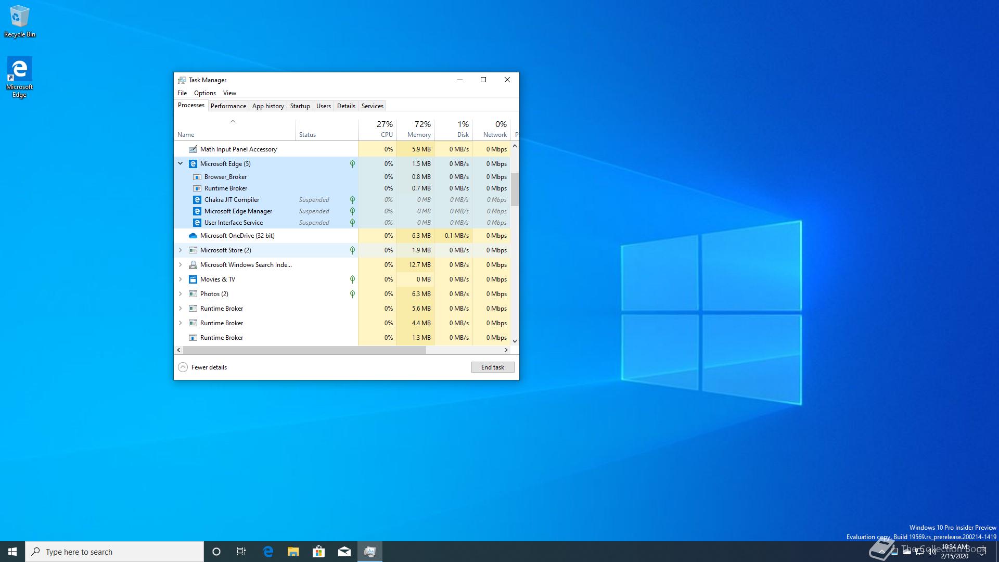Click the green leaf icon on Microsoft Edge row

tap(352, 164)
